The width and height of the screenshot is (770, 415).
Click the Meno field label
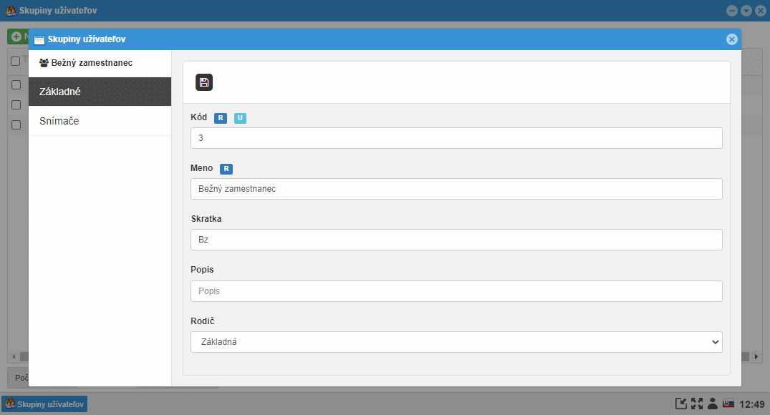tap(202, 168)
